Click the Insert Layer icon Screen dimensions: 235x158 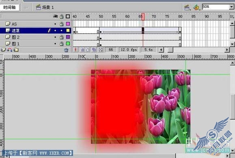(3, 50)
